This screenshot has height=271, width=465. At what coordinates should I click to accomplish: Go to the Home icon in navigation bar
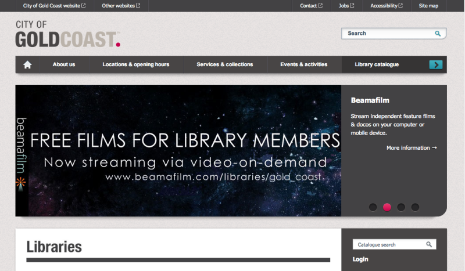27,64
